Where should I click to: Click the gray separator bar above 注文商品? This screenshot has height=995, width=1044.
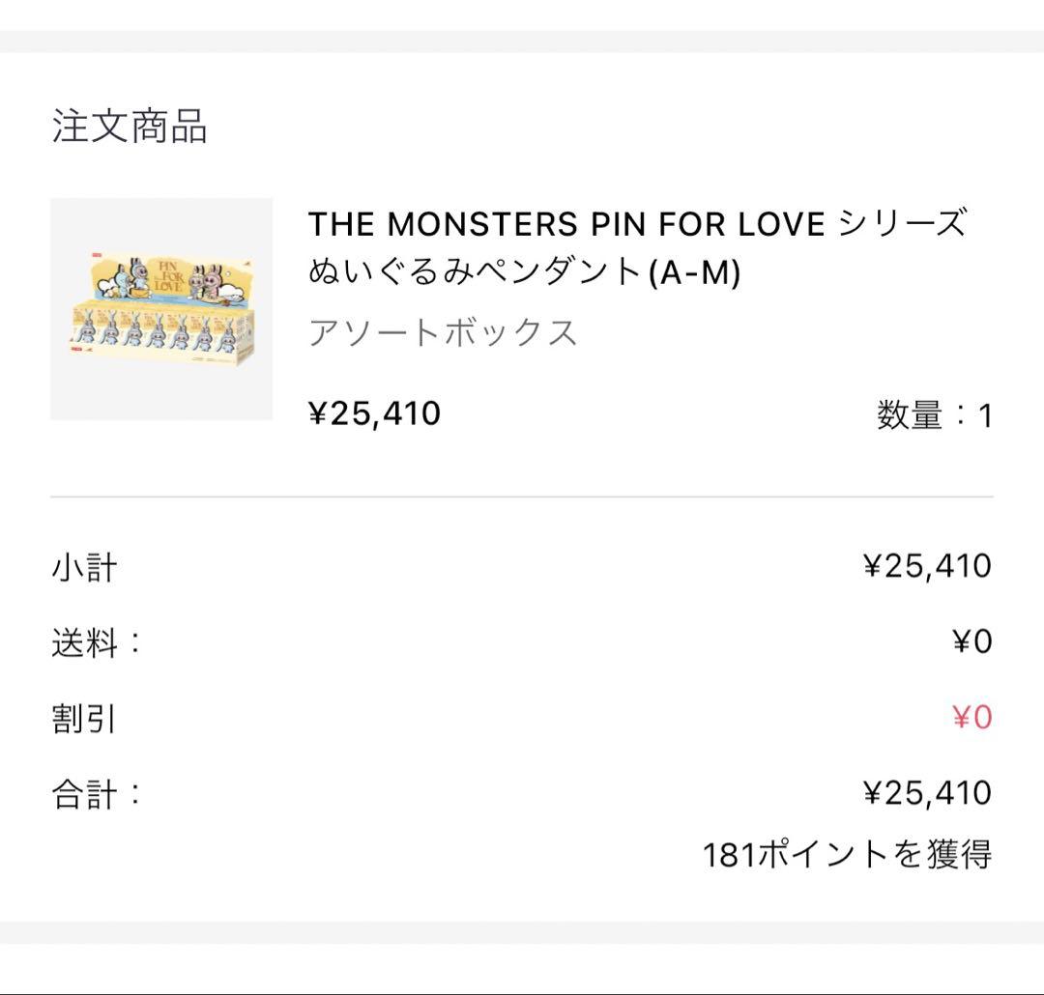click(522, 42)
